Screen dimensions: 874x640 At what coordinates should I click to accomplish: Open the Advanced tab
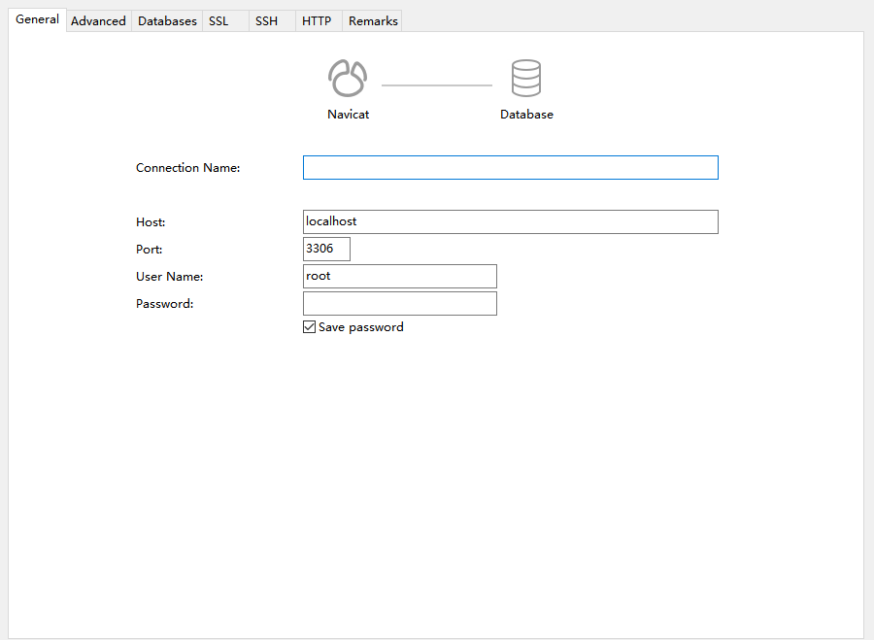[98, 20]
